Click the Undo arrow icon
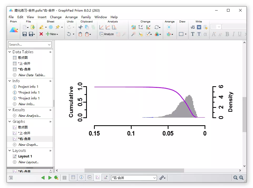Image resolution: width=253 pixels, height=188 pixels. (x=69, y=34)
